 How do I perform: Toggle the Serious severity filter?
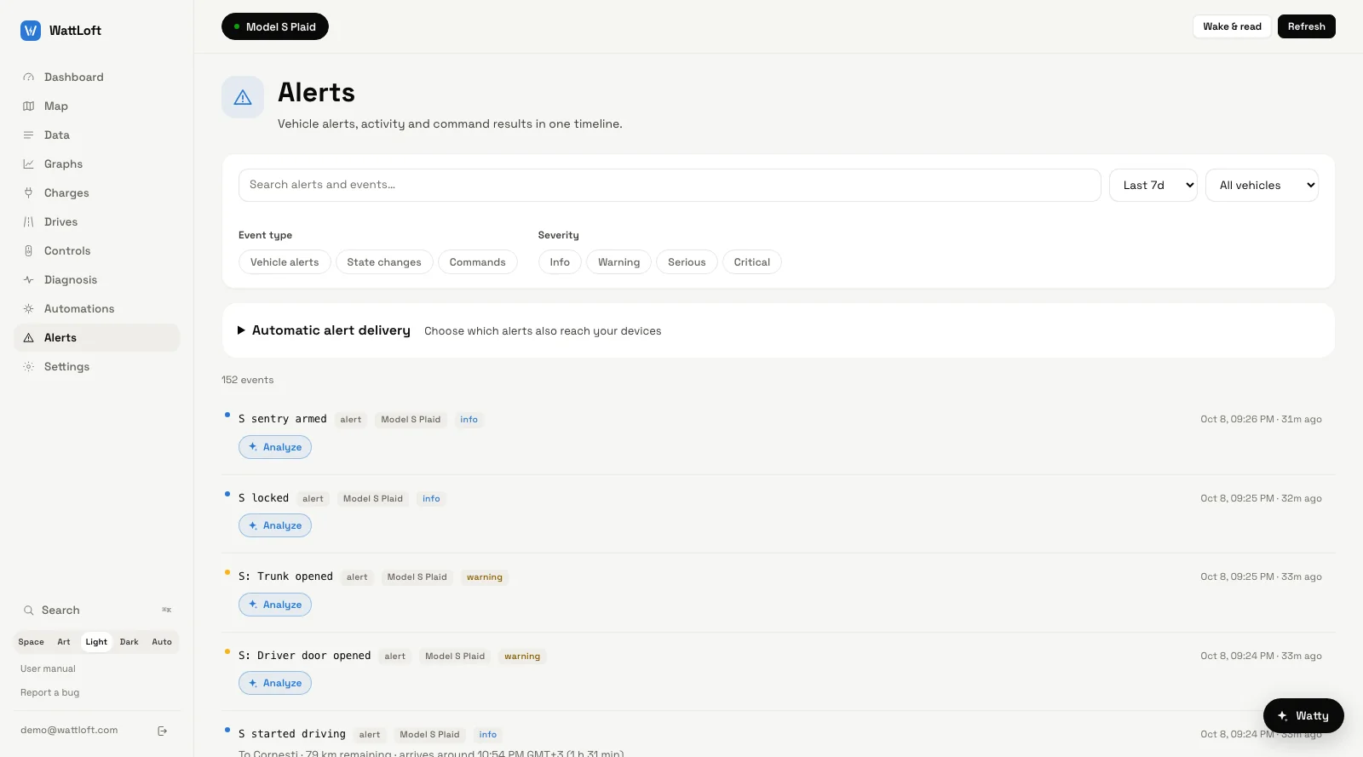(x=687, y=262)
